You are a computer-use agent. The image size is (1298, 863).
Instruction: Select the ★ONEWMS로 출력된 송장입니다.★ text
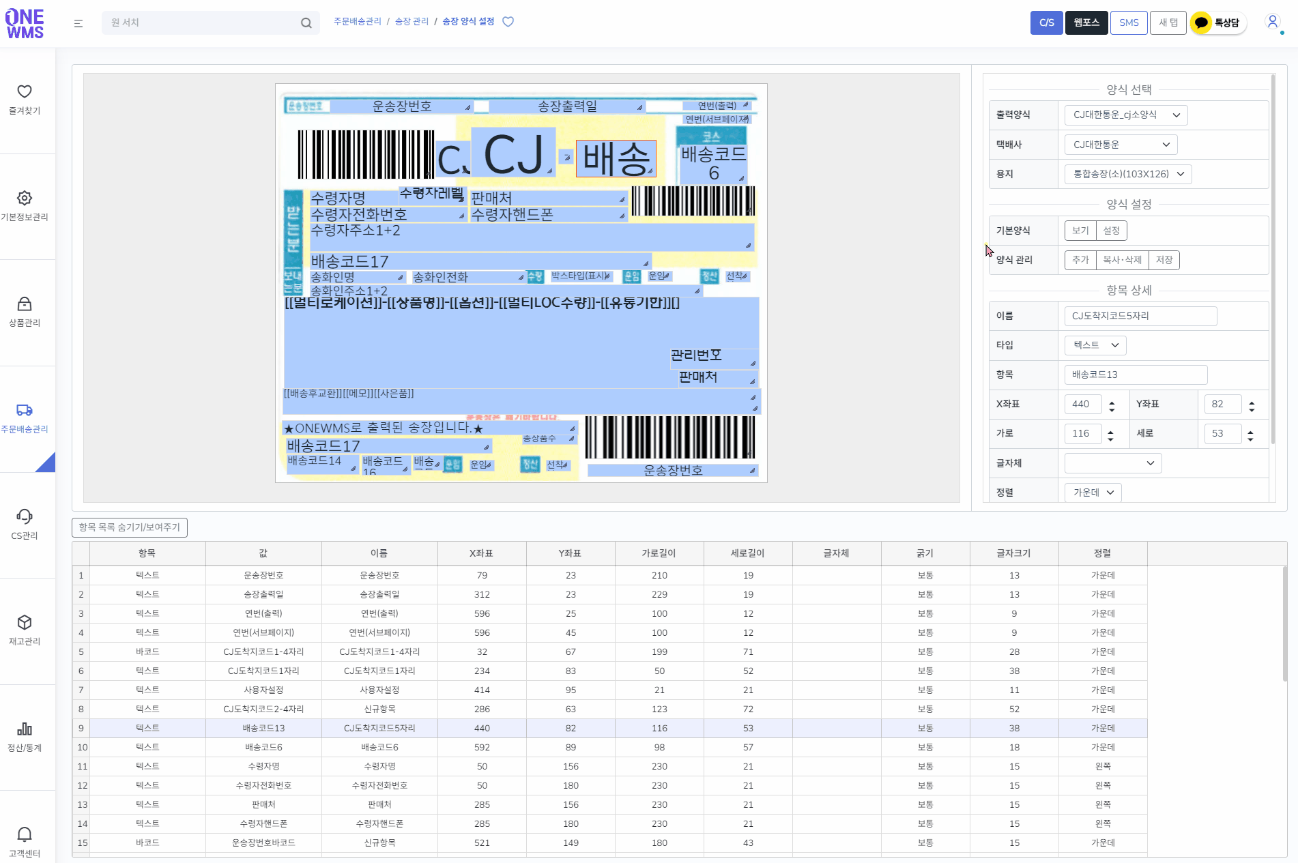429,428
